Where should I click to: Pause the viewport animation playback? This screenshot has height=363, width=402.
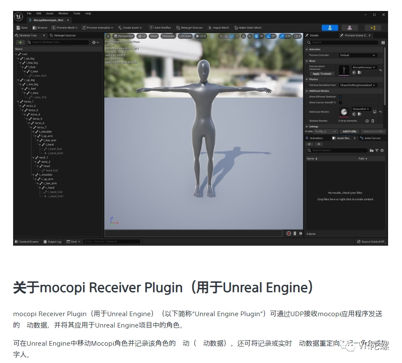pos(295,233)
